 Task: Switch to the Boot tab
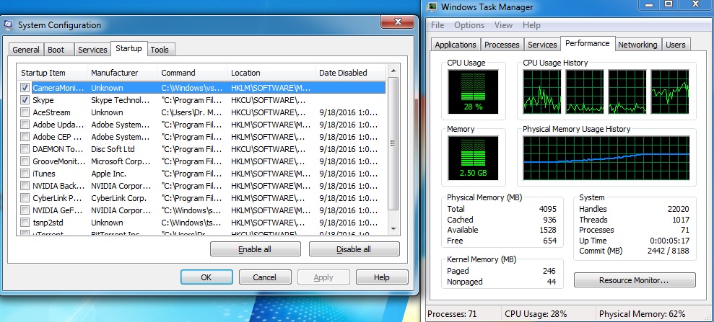pyautogui.click(x=56, y=50)
